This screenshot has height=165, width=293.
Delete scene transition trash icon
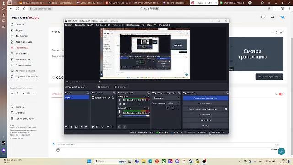(x=173, y=108)
